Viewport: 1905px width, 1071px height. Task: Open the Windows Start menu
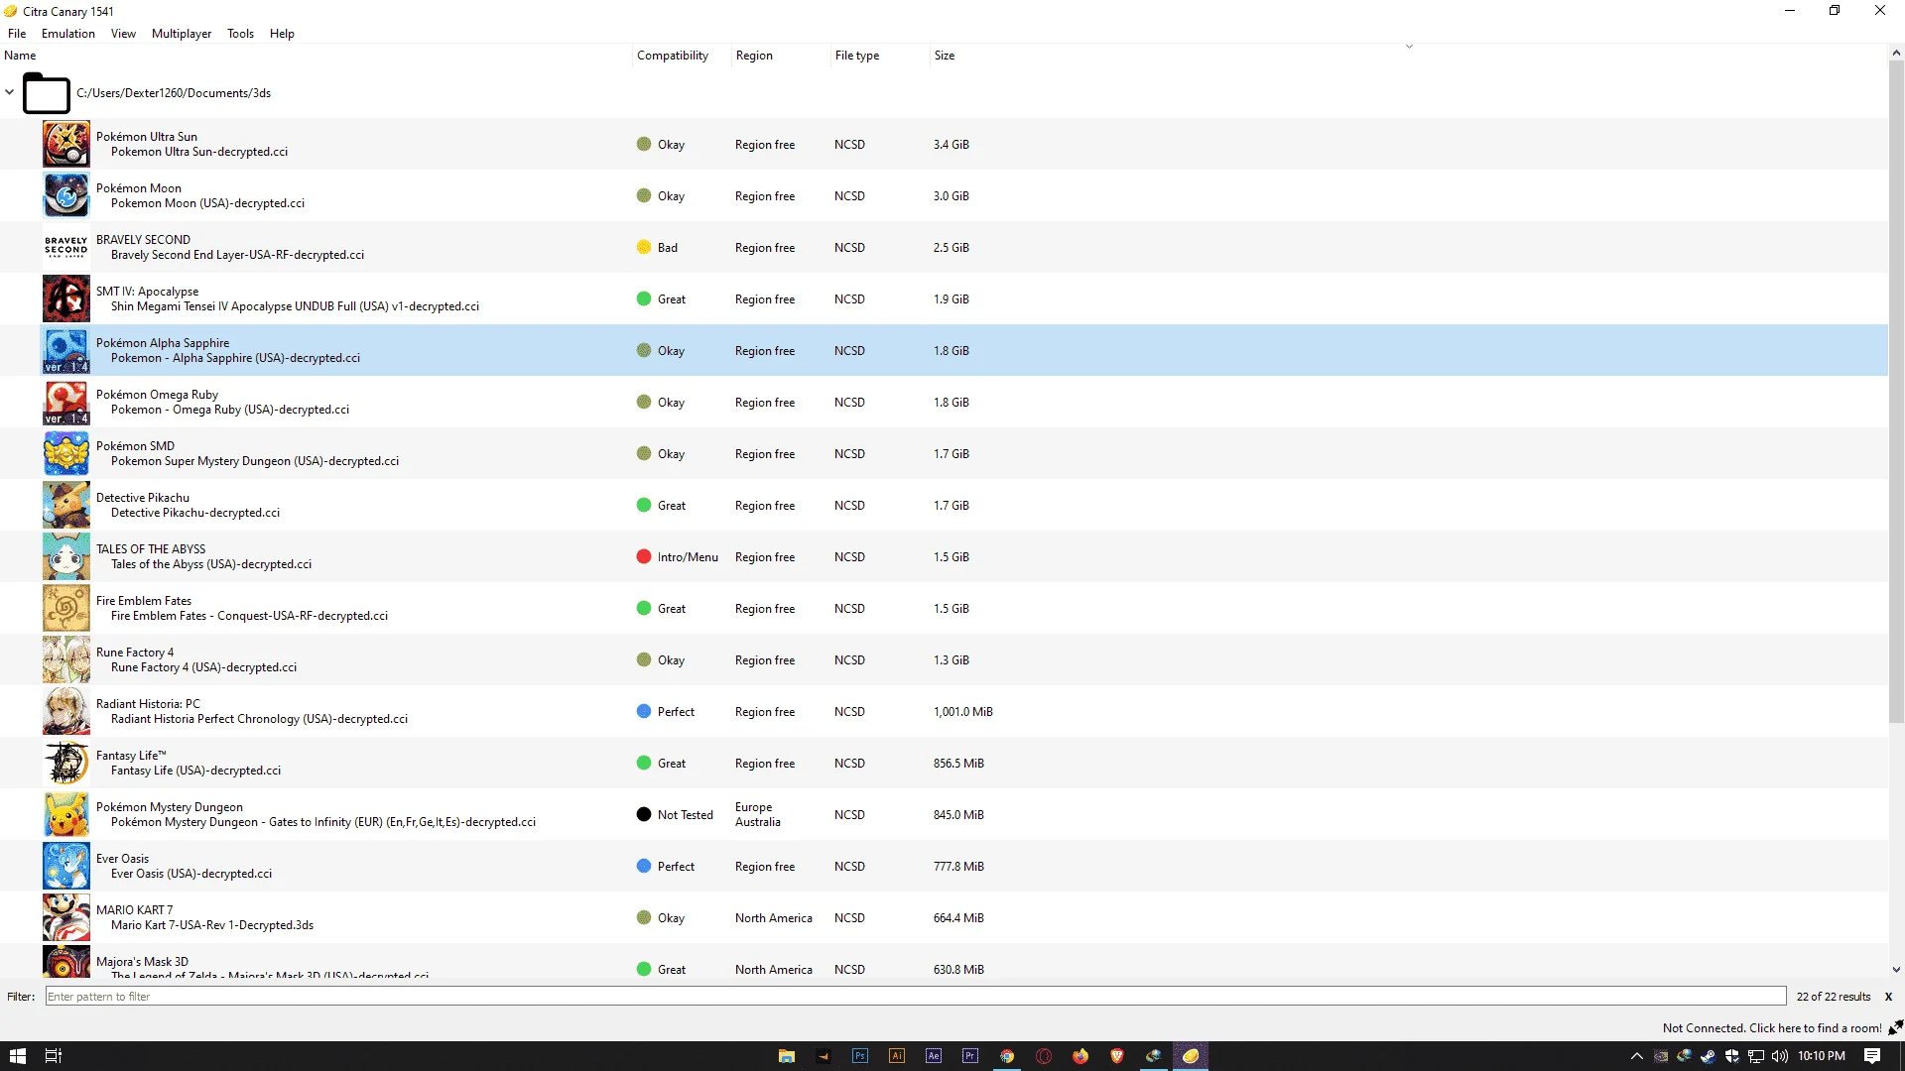18,1056
